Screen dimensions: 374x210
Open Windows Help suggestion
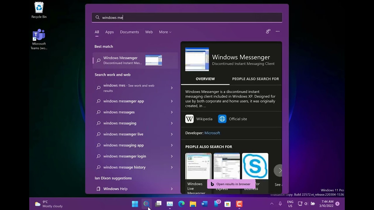(x=135, y=189)
